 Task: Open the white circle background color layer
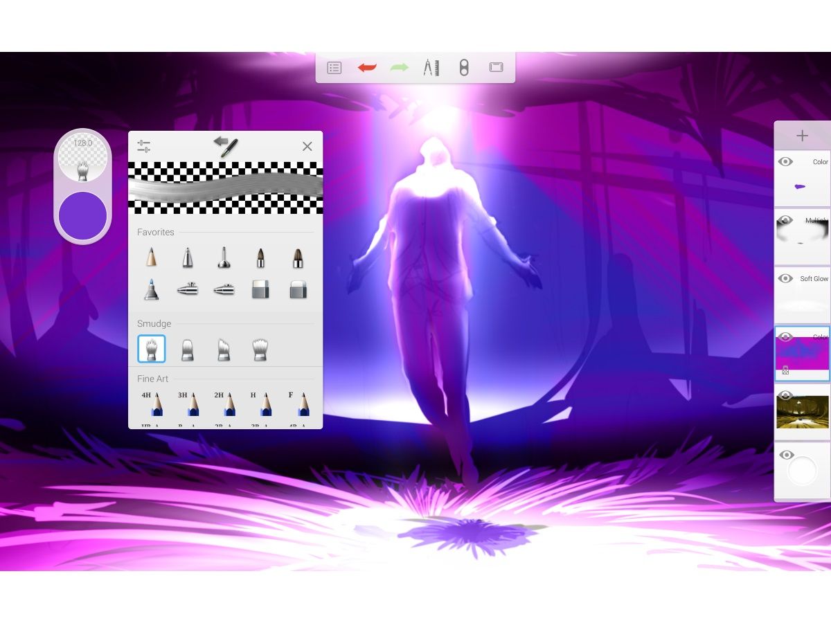[803, 471]
